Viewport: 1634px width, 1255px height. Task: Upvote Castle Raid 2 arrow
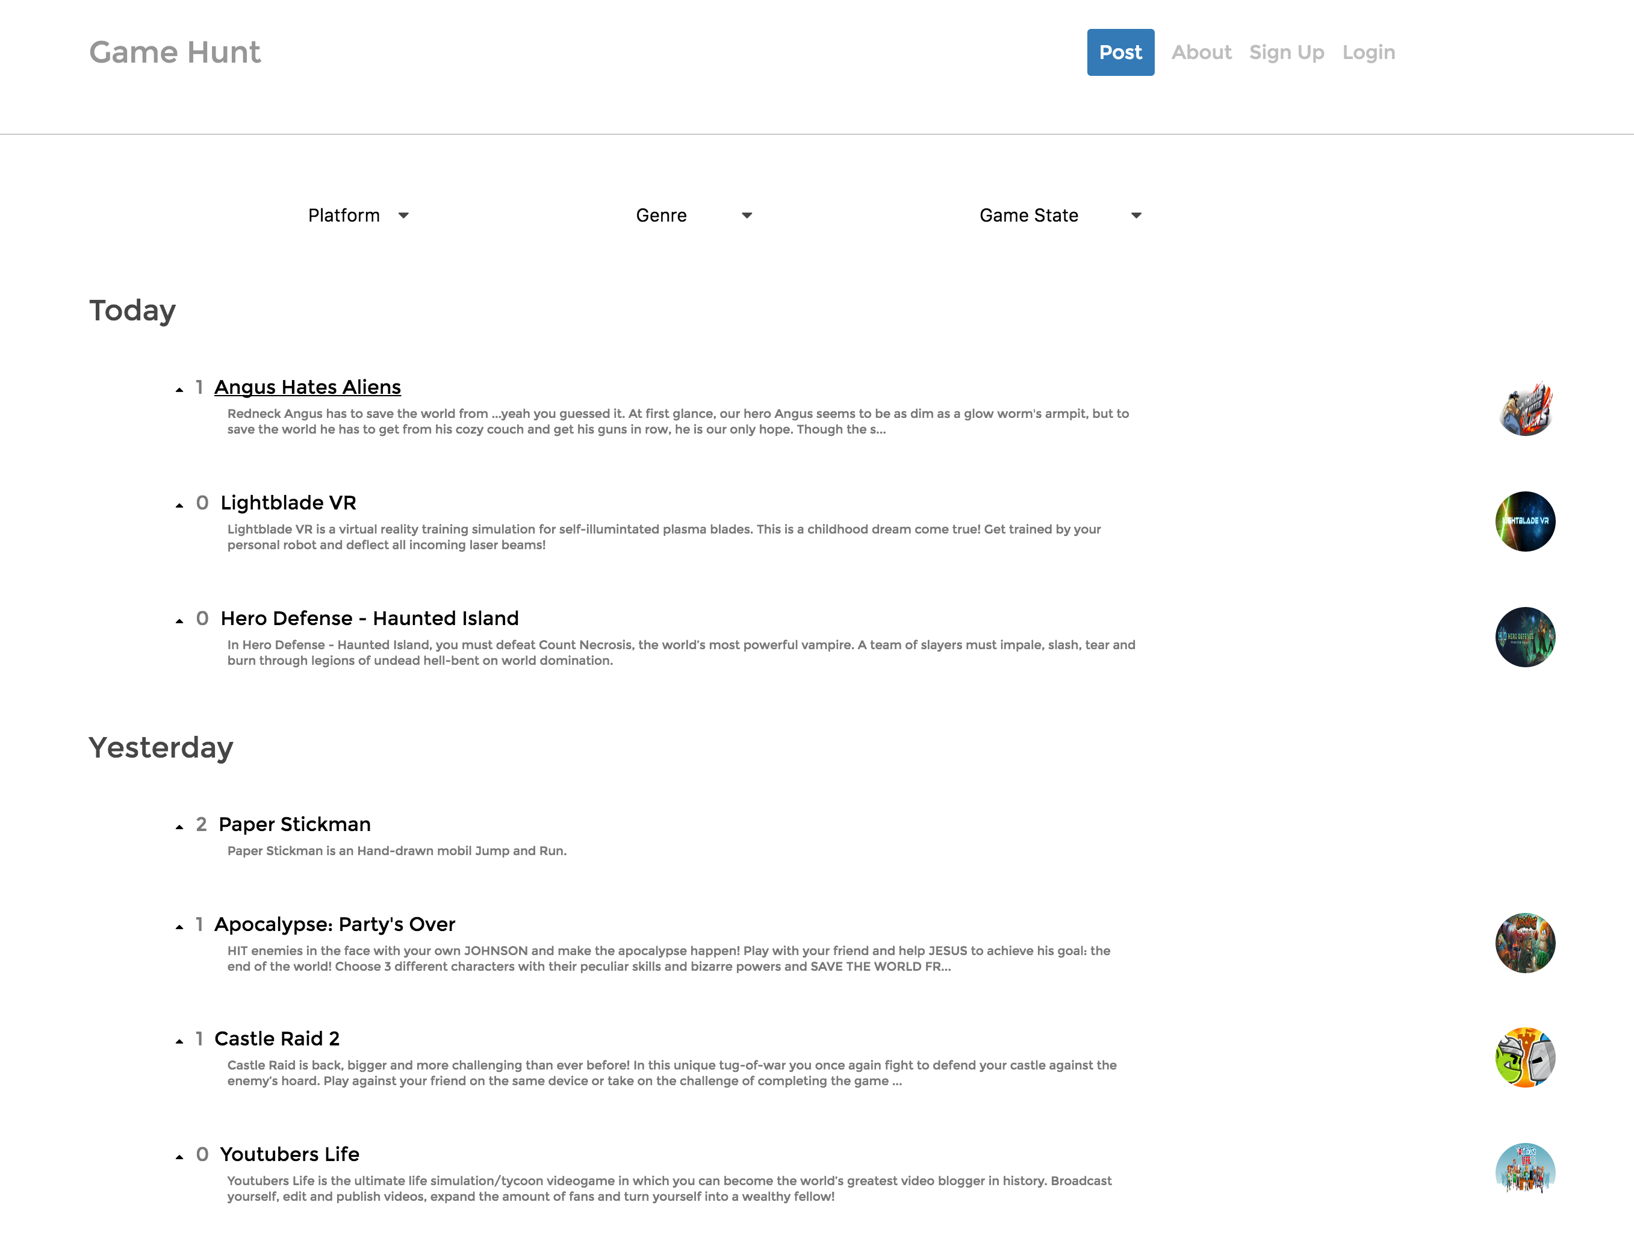pos(179,1041)
